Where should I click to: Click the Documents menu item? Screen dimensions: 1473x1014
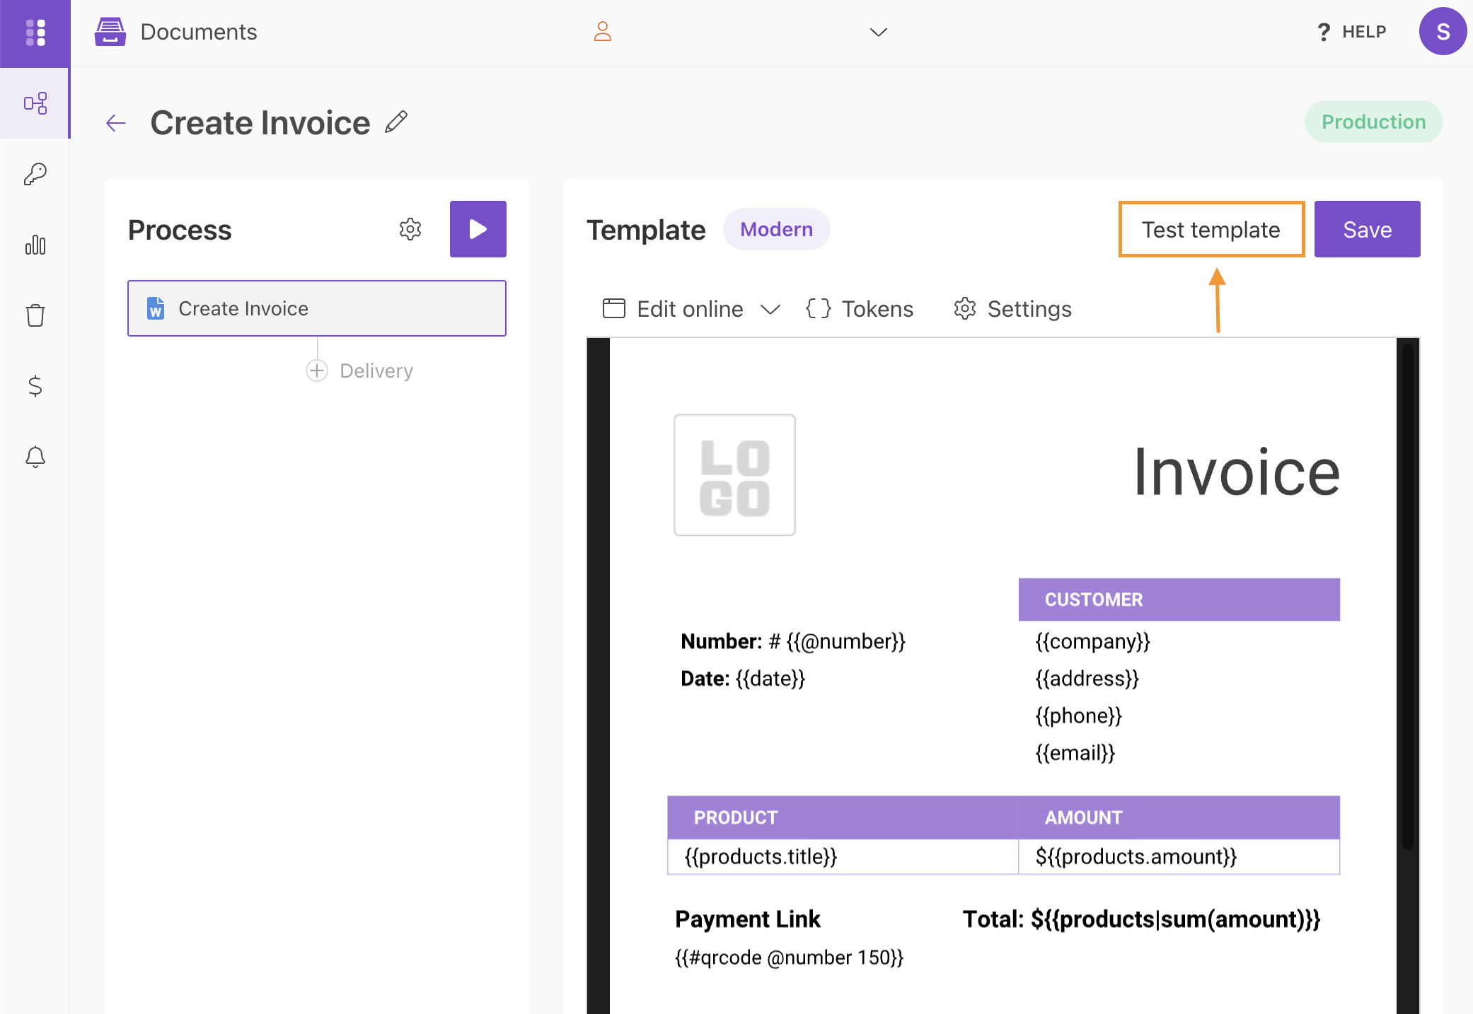click(198, 31)
